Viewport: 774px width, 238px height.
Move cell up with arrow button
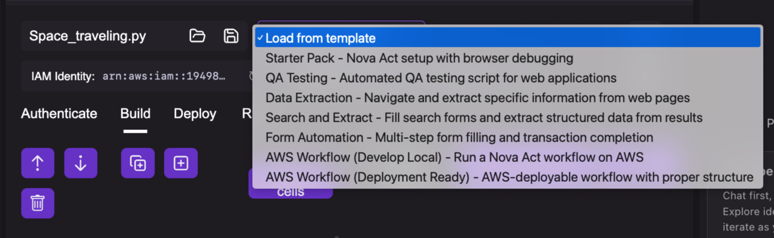pyautogui.click(x=38, y=163)
